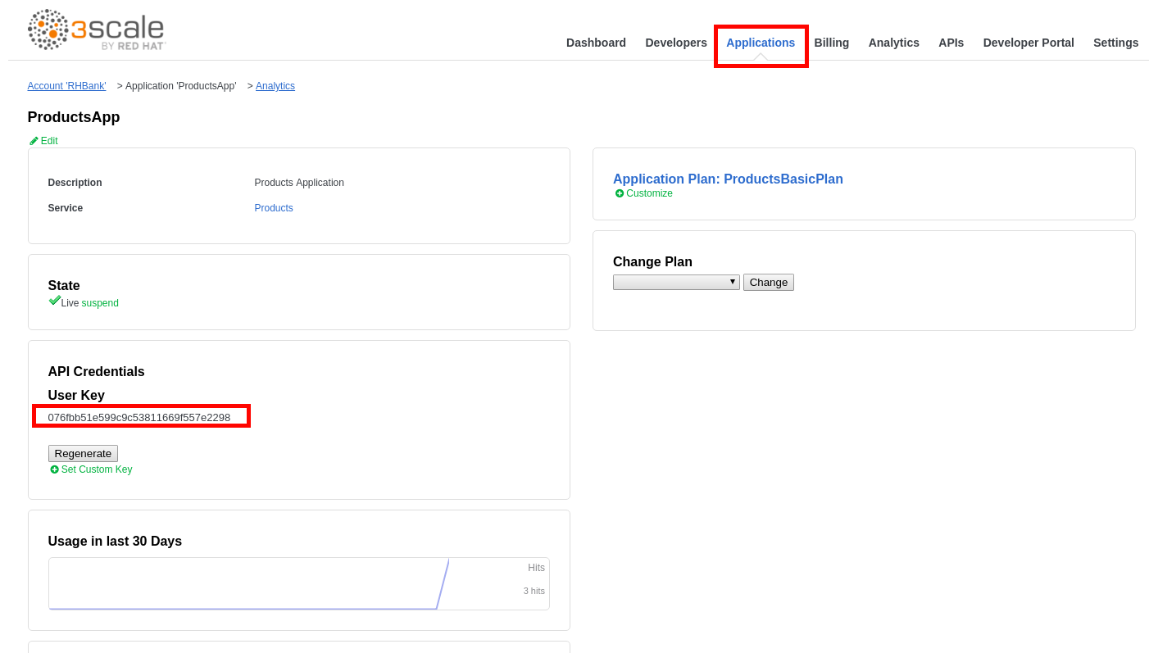Navigate to the top Analytics menu
1149x653 pixels.
[893, 43]
